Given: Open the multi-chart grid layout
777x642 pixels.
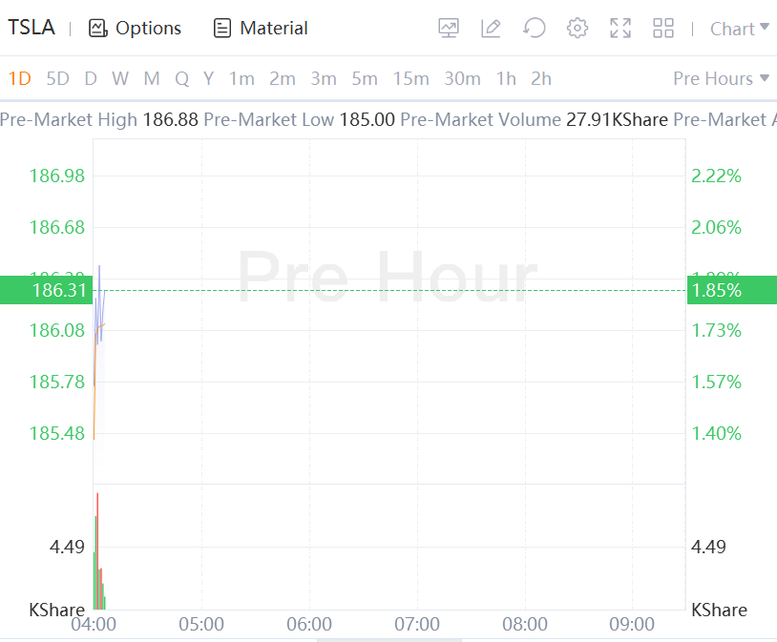Looking at the screenshot, I should pos(663,29).
